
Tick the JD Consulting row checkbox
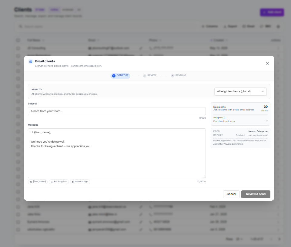[x=18, y=48]
